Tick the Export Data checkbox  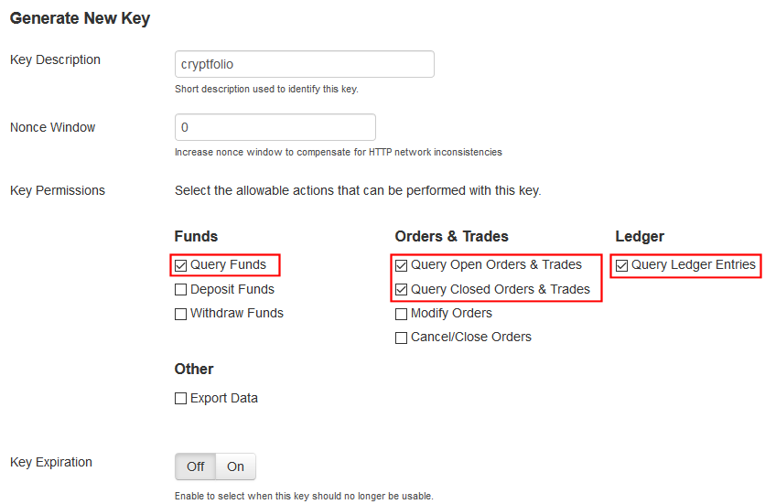point(181,399)
